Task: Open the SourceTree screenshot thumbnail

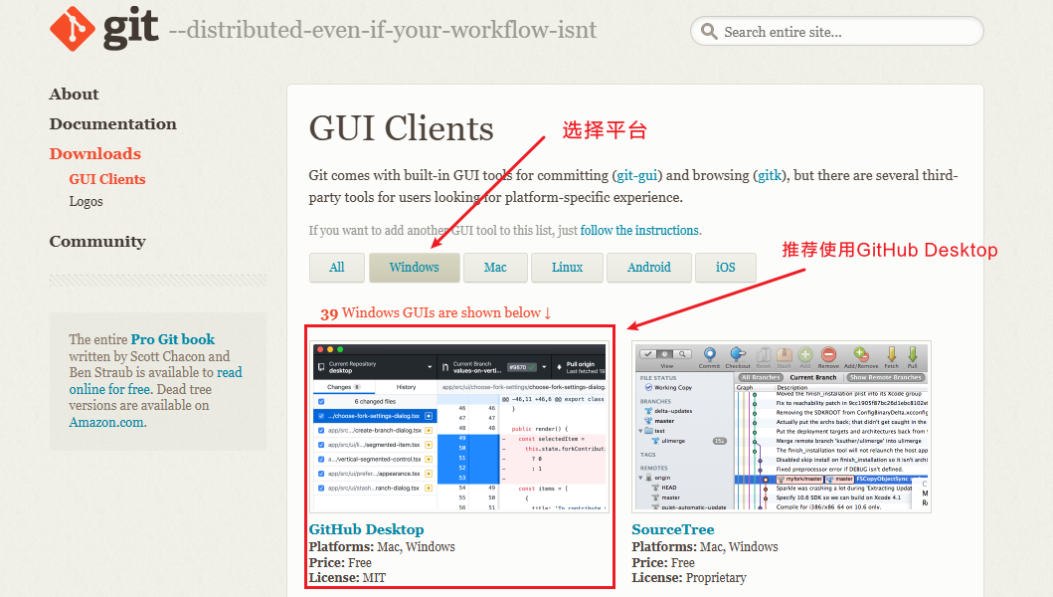Action: pyautogui.click(x=782, y=427)
